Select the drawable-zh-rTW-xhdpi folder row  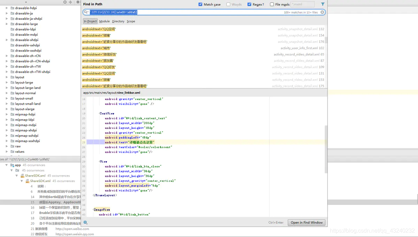[40, 72]
